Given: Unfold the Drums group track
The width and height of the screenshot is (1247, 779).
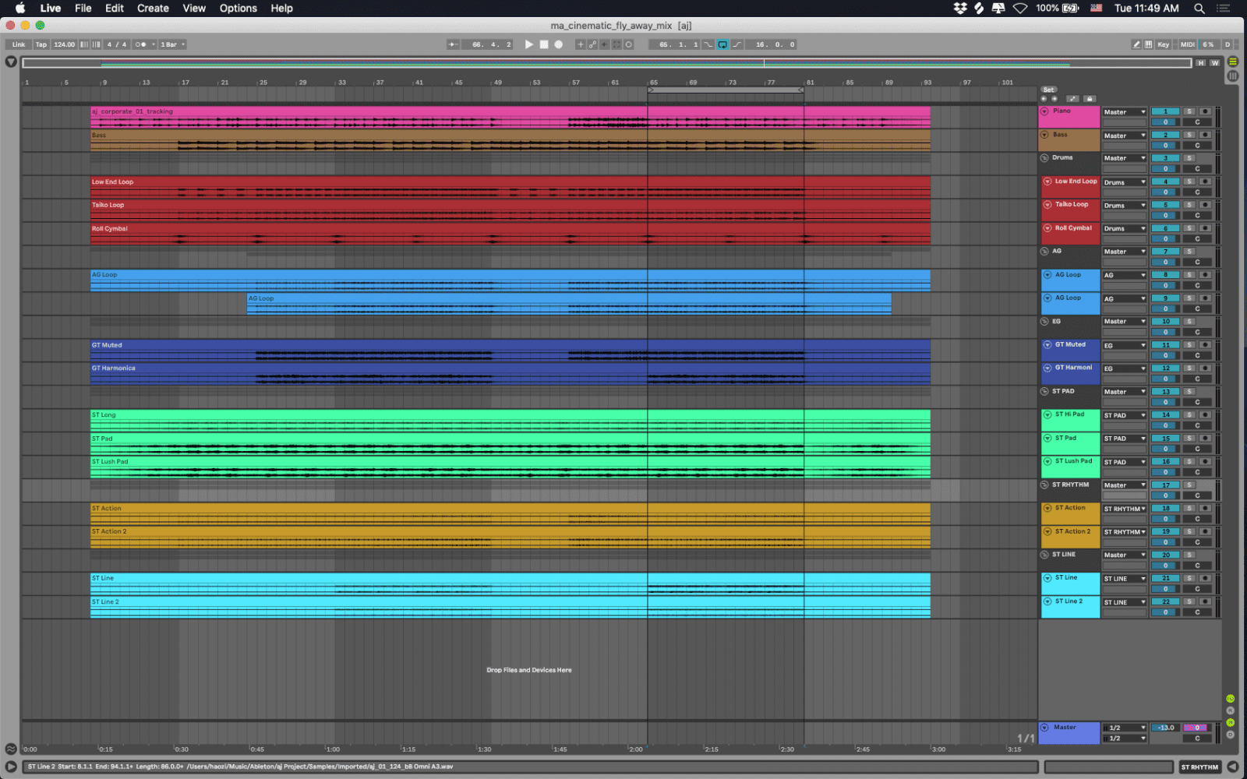Looking at the screenshot, I should point(1044,158).
